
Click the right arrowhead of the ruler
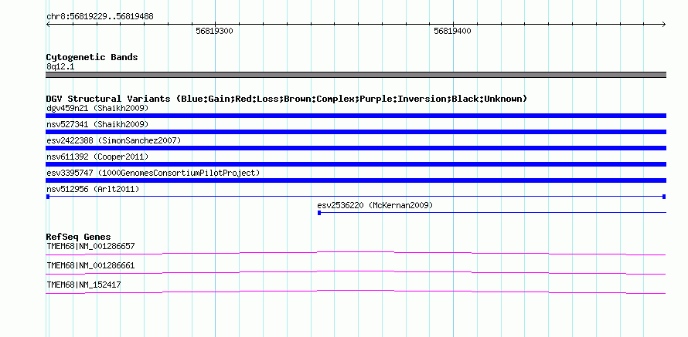point(664,24)
